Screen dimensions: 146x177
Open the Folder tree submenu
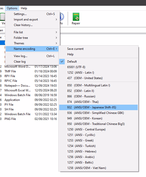click(x=32, y=38)
